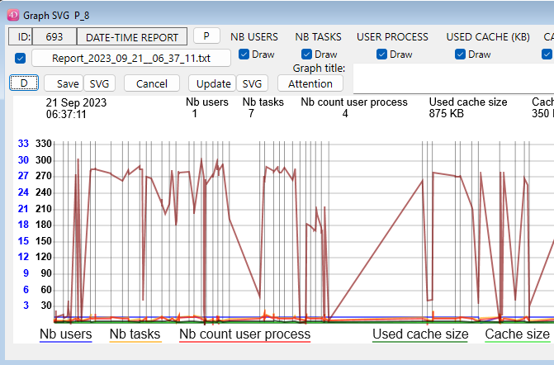The image size is (554, 365).
Task: Click the Nb count user process legend
Action: (244, 334)
